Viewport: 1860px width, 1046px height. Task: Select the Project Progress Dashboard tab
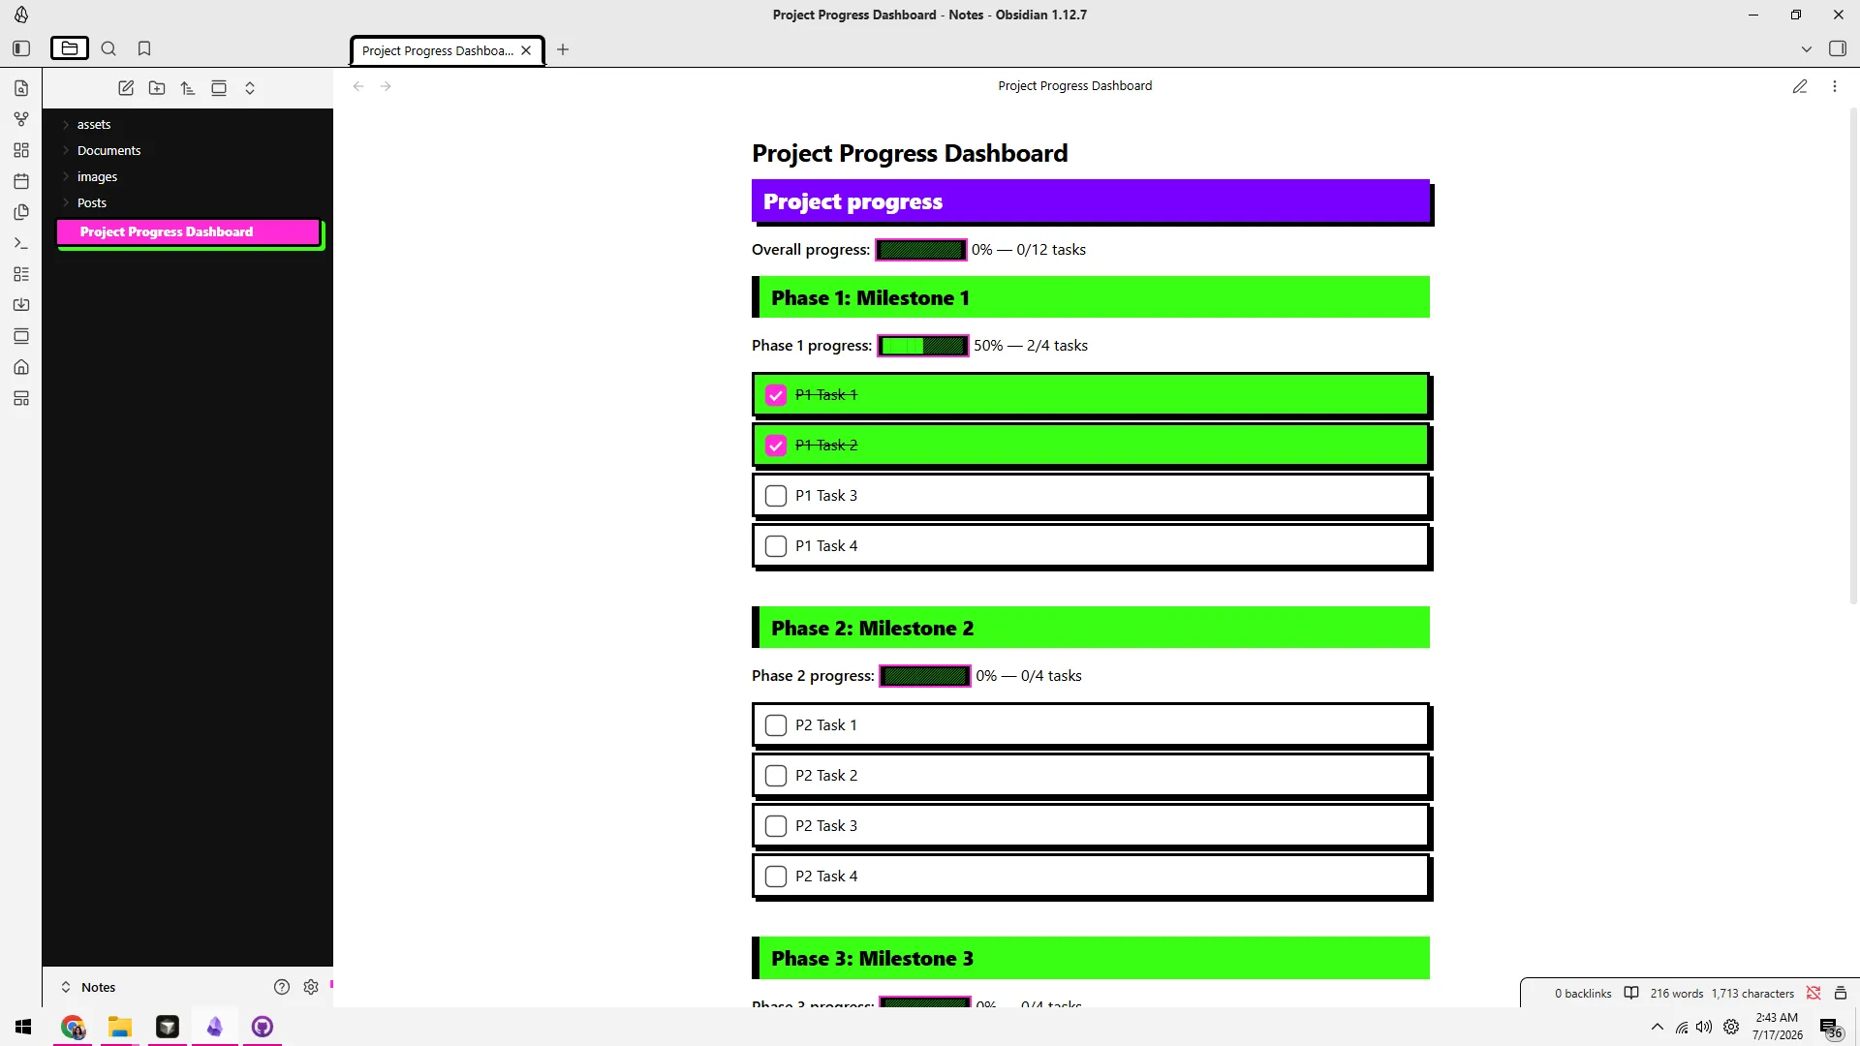pos(438,50)
